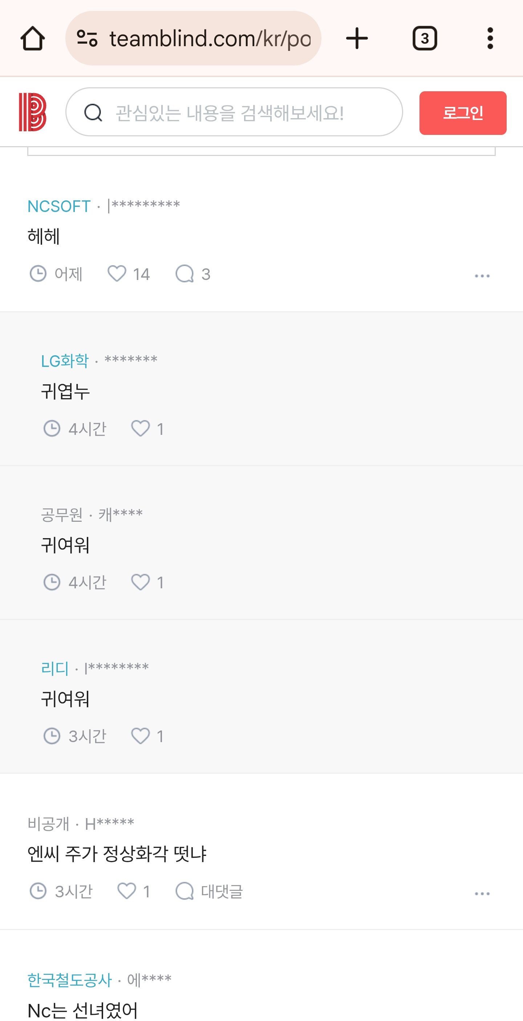Open more options for 엔씨 주가 comment
Screen dimensions: 523x1021
pos(482,893)
